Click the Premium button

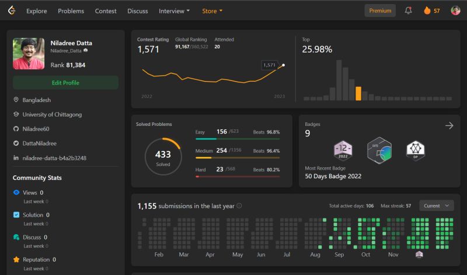coord(380,10)
